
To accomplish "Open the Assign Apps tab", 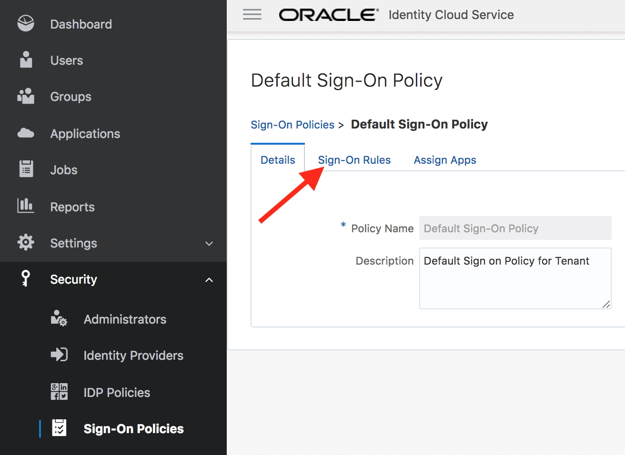I will point(445,160).
